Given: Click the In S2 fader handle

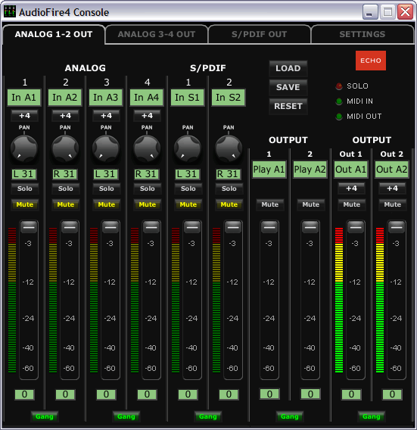Looking at the screenshot, I should pyautogui.click(x=233, y=227).
